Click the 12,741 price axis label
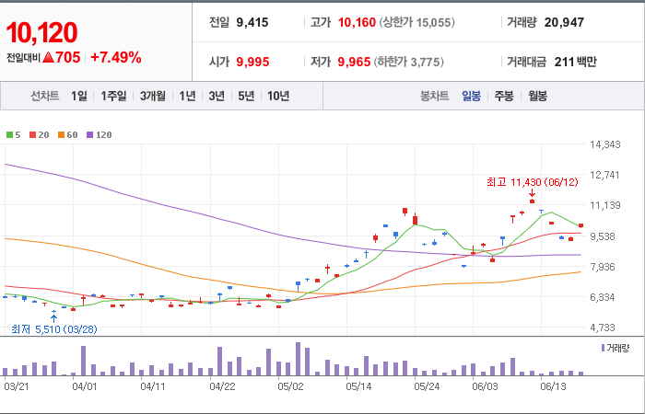645x414 pixels. point(604,175)
